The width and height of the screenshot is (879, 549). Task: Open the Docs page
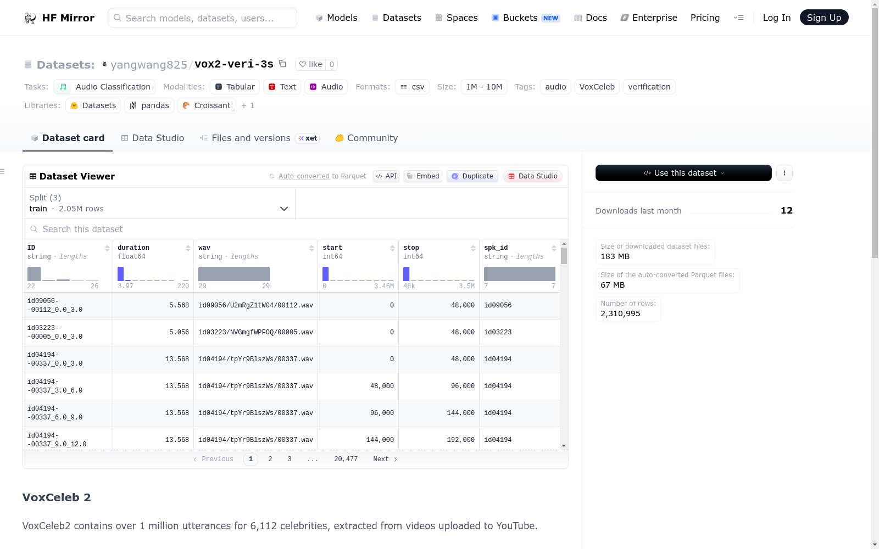pyautogui.click(x=591, y=18)
